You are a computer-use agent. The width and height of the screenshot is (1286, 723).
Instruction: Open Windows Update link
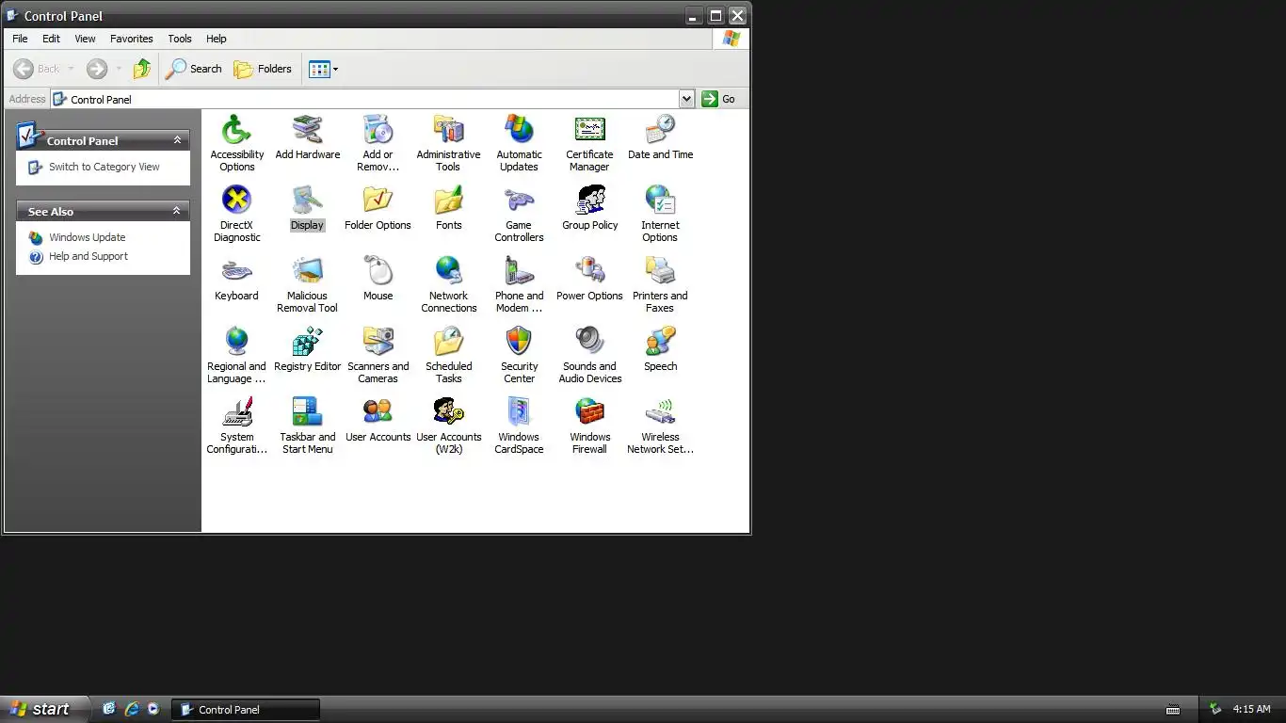coord(87,237)
